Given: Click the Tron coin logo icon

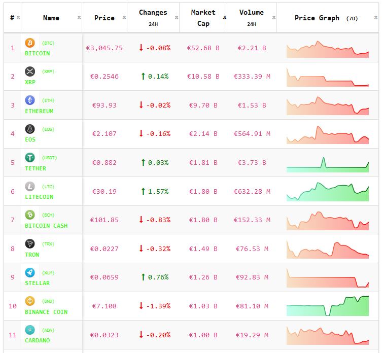Looking at the screenshot, I should point(30,244).
